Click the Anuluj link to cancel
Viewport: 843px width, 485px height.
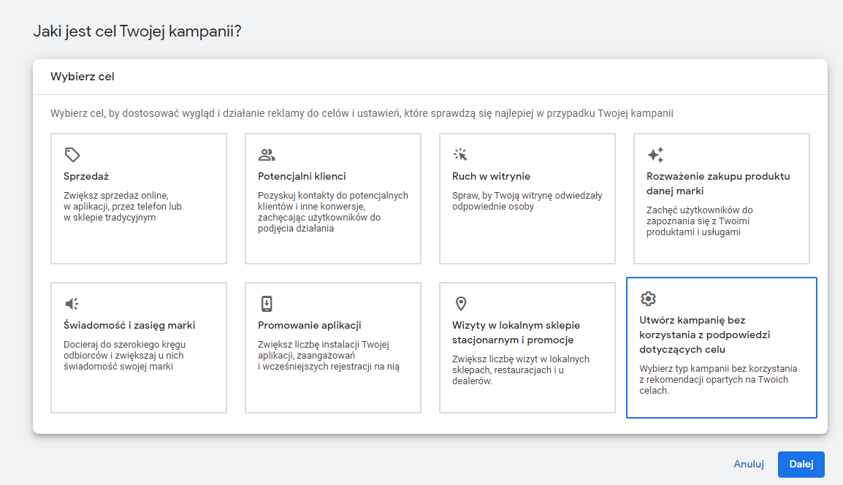click(x=748, y=465)
